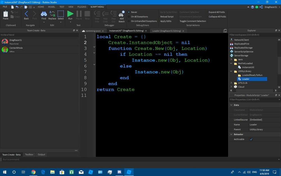This screenshot has width=281, height=176.
Task: Fold the code block at line 3
Action: 94,47
